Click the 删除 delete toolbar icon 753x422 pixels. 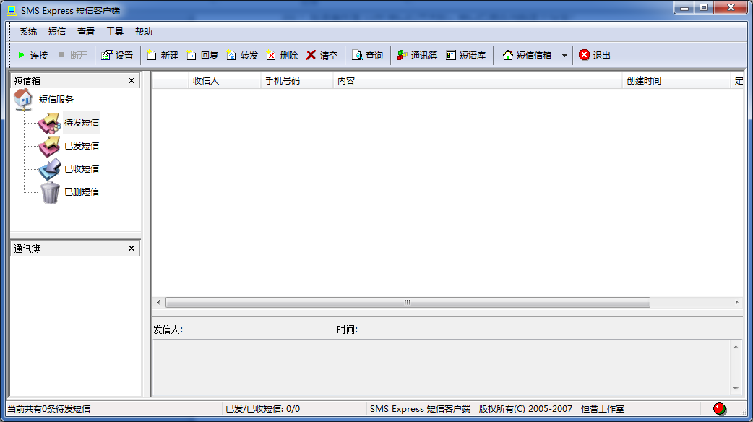pos(271,55)
